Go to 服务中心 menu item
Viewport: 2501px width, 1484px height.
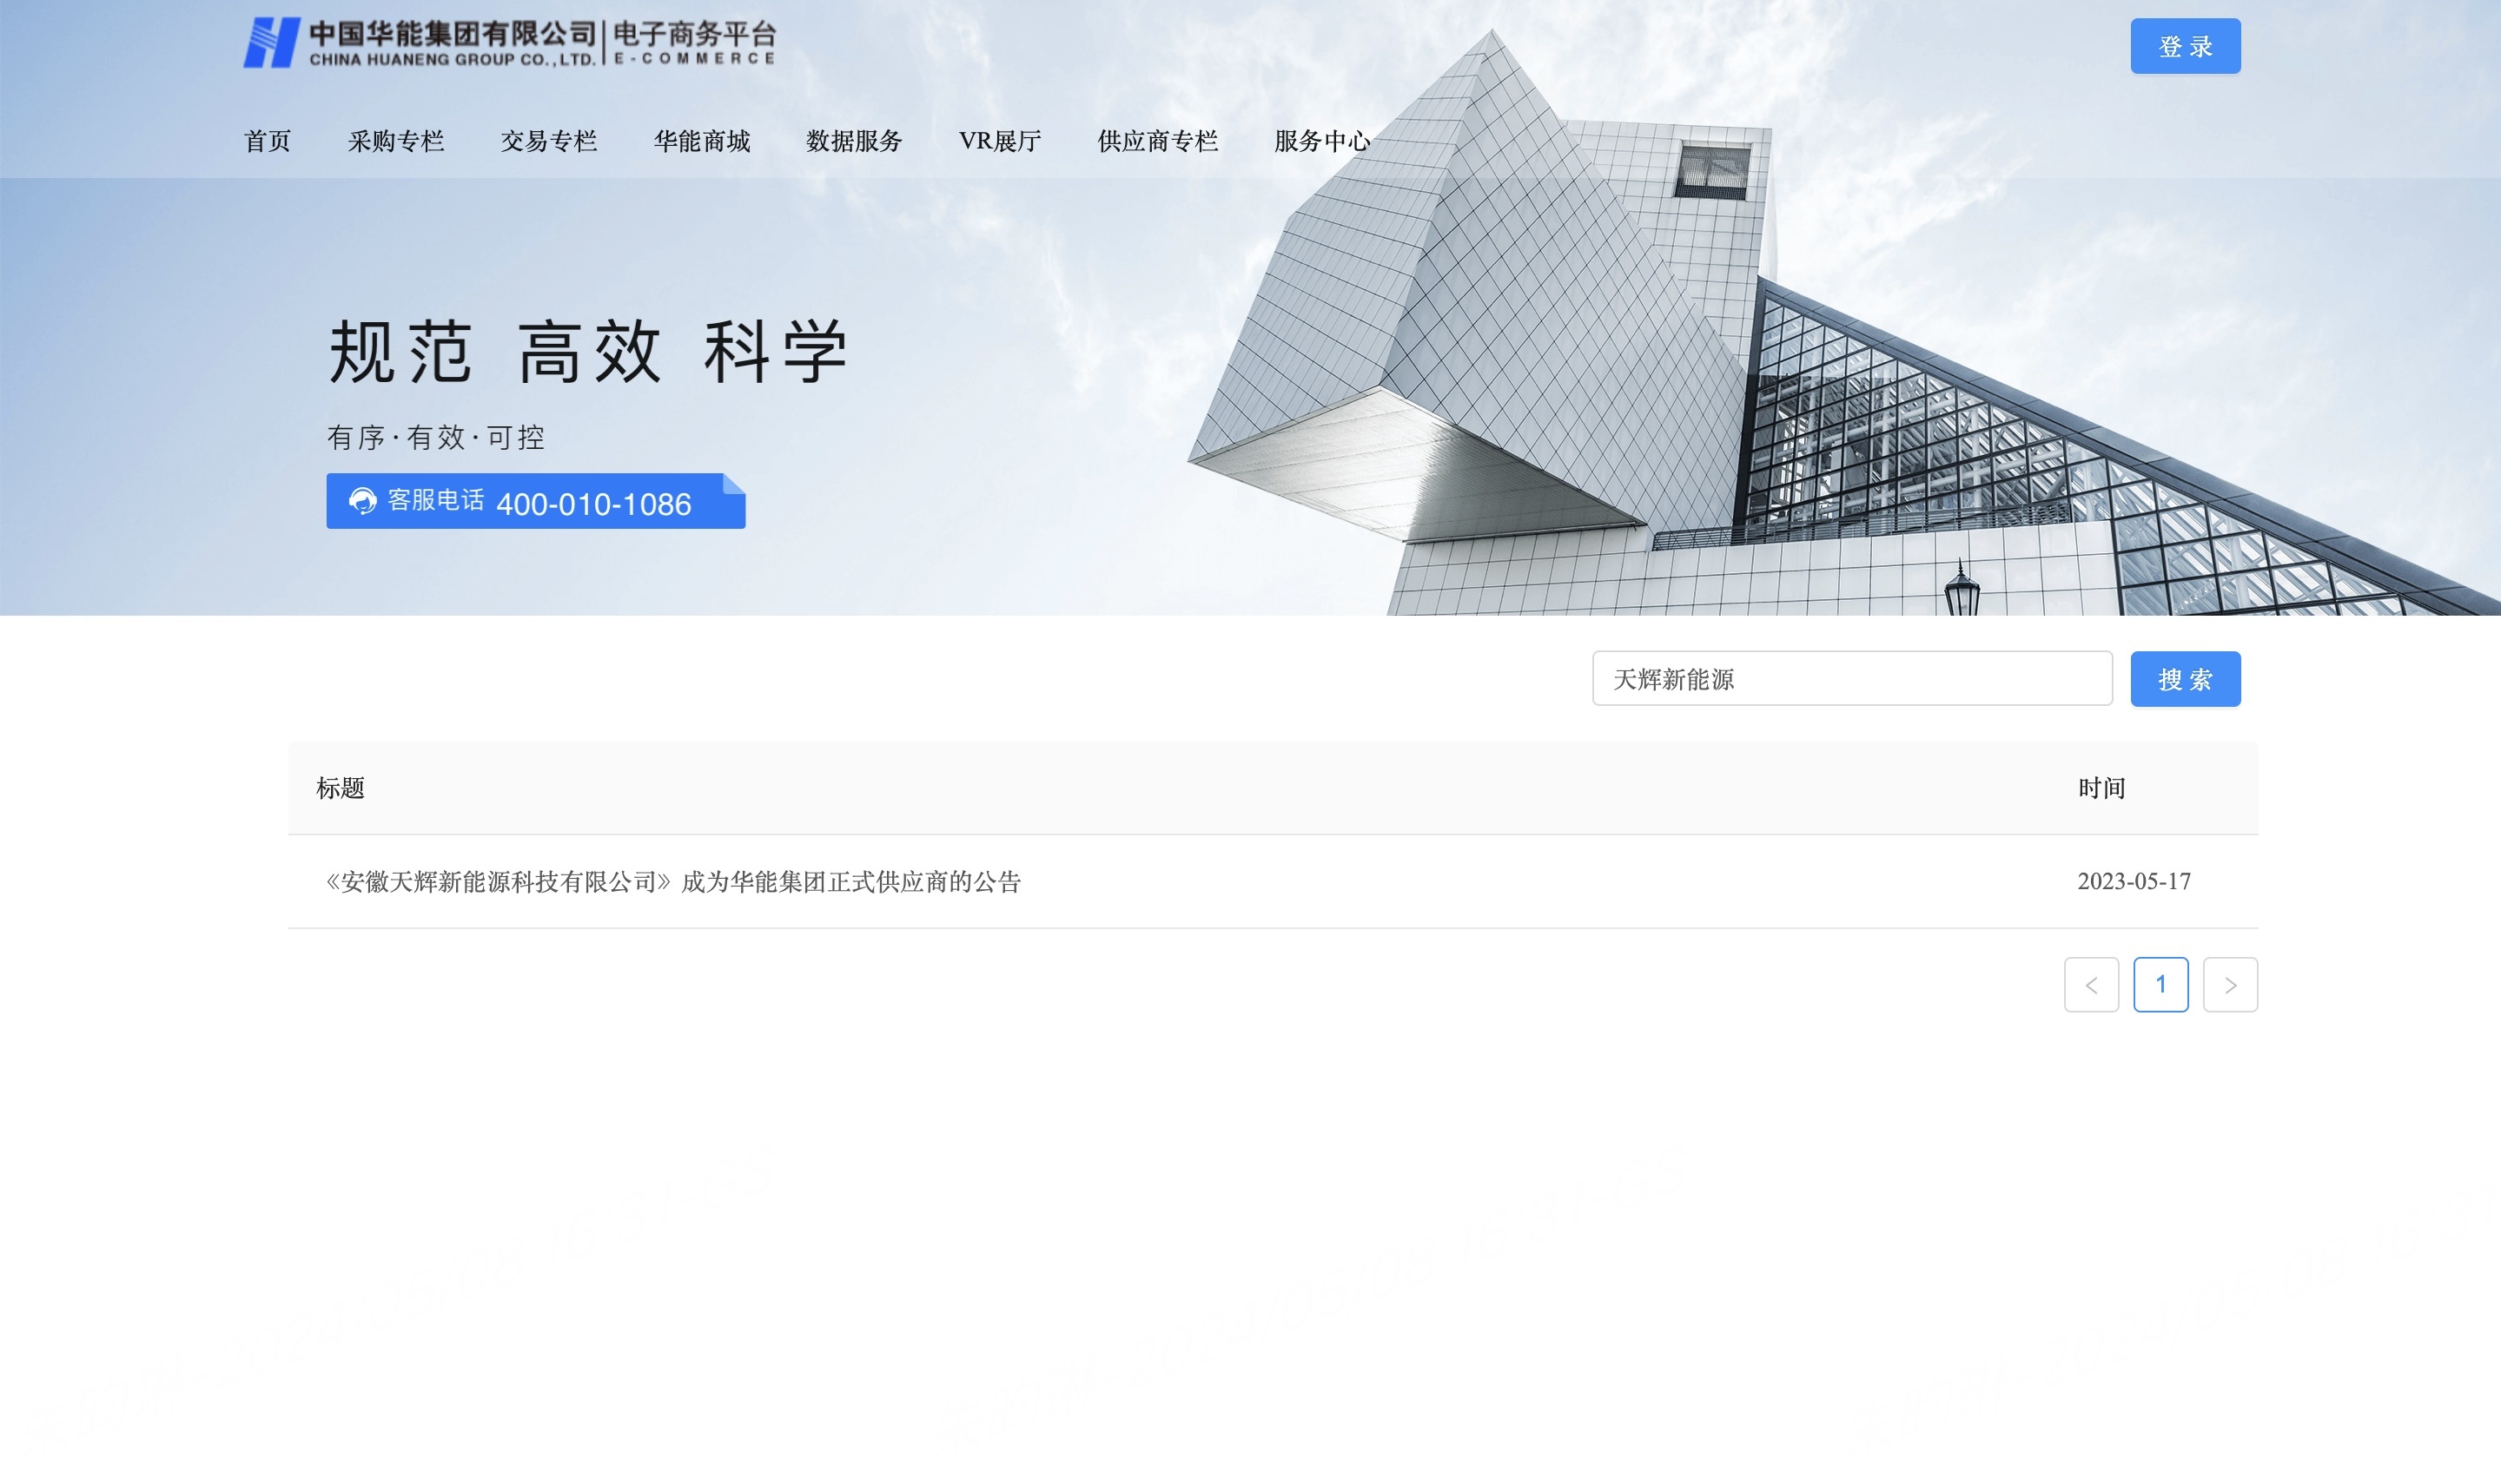click(1321, 141)
